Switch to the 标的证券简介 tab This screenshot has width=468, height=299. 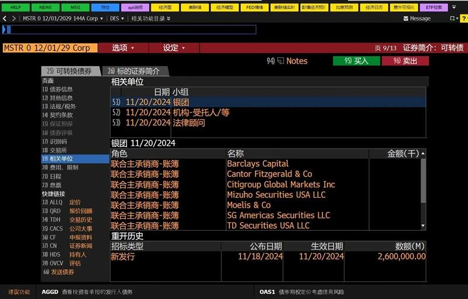tap(137, 71)
